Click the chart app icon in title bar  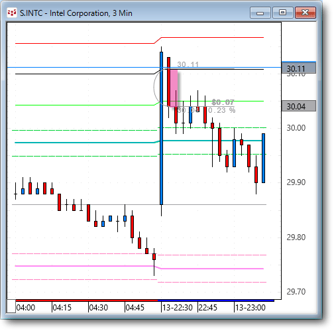pyautogui.click(x=12, y=13)
